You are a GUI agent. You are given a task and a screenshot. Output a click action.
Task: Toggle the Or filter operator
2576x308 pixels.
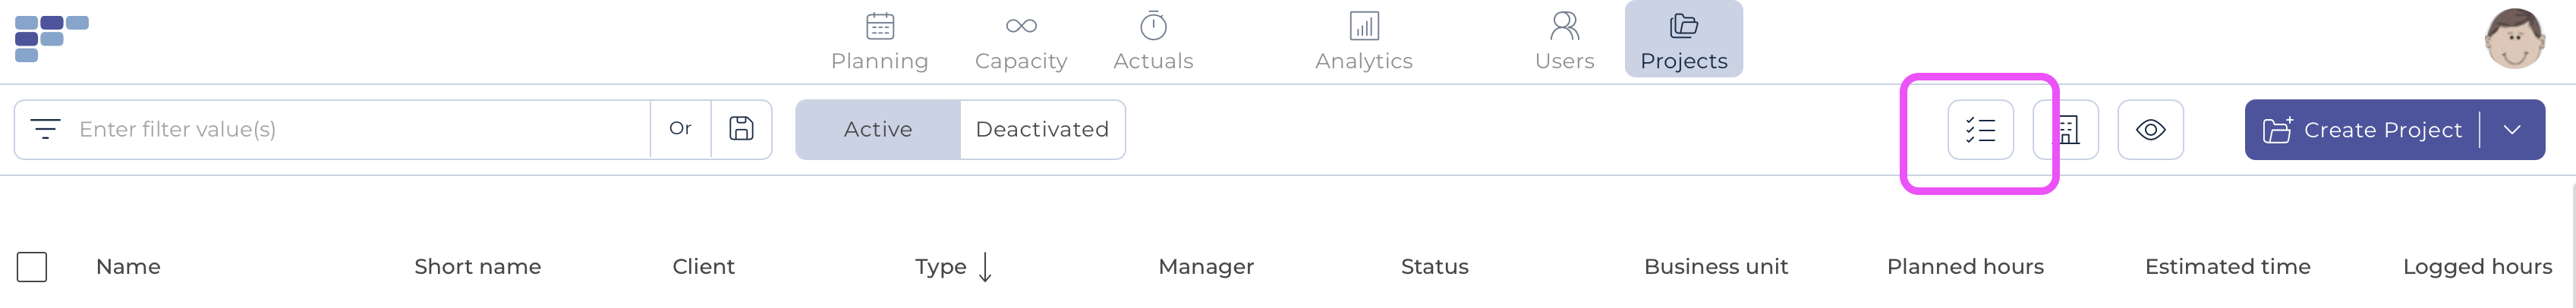point(680,129)
